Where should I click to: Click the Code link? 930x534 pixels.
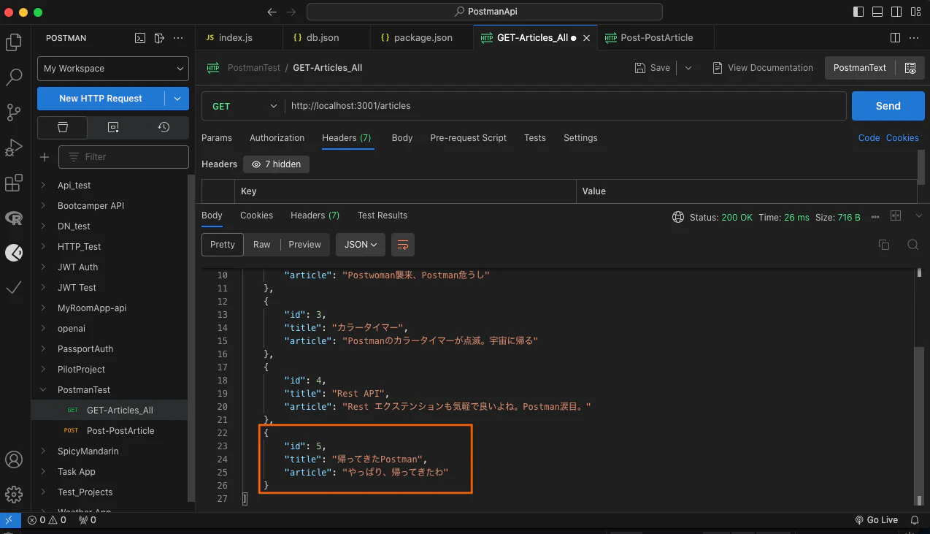coord(869,138)
